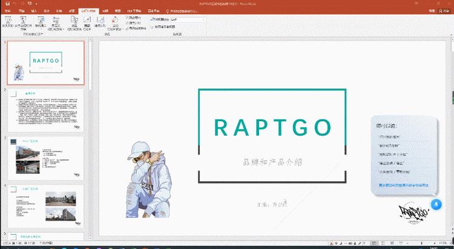Switch to the Transitions tab
Image resolution: width=454 pixels, height=249 pixels.
59,11
